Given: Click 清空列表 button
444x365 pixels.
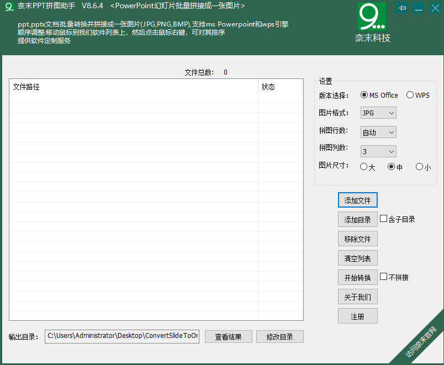Looking at the screenshot, I should [x=358, y=258].
